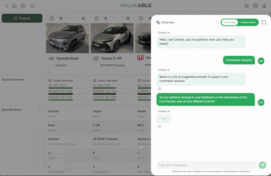Select Guided Prompt mode
This screenshot has width=271, height=176.
[248, 22]
